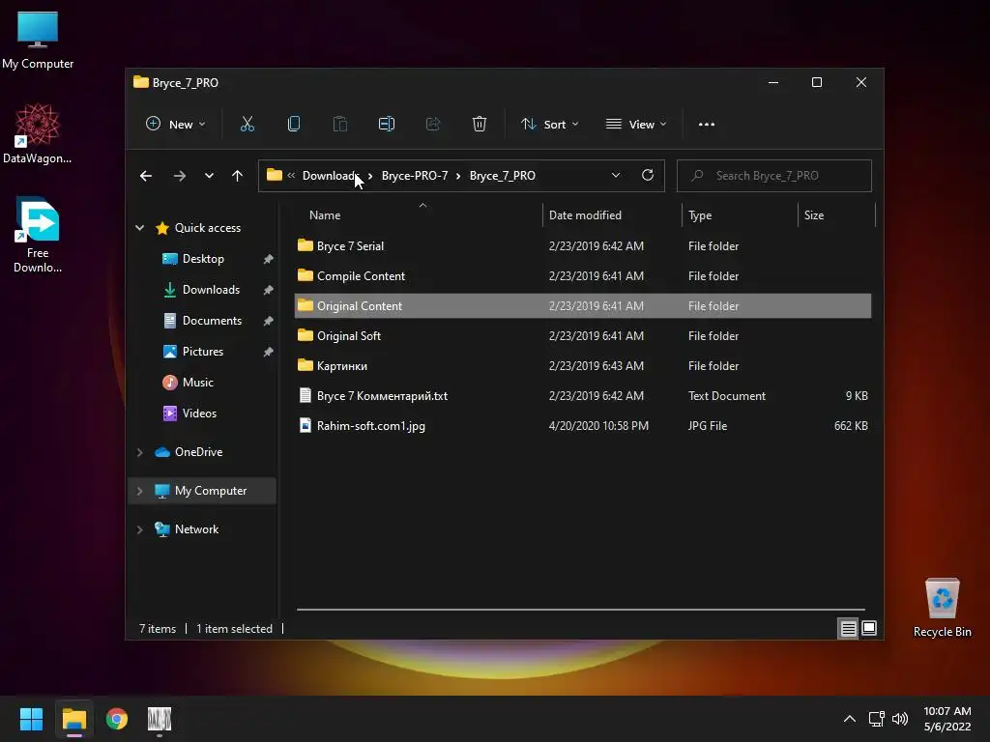
Task: Switch to details view layout icon
Action: pos(848,628)
